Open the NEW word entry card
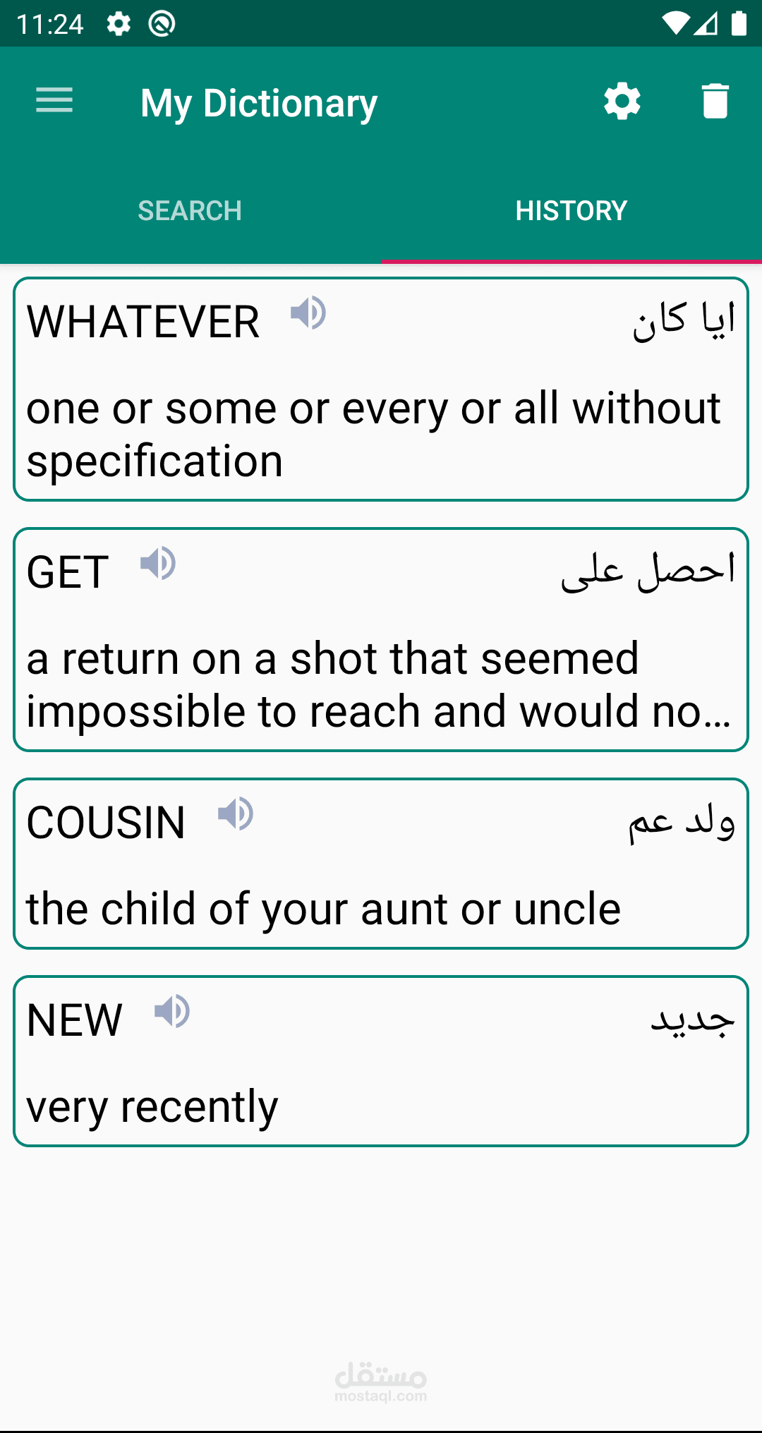 (x=381, y=1061)
